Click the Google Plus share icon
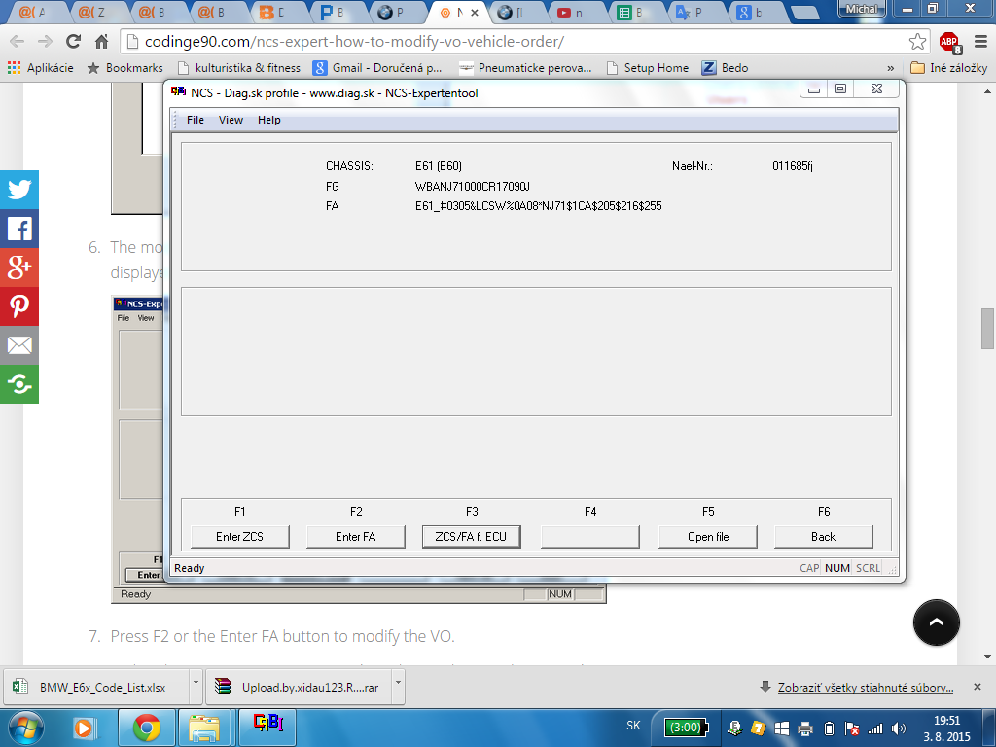Viewport: 996px width, 747px height. (19, 267)
